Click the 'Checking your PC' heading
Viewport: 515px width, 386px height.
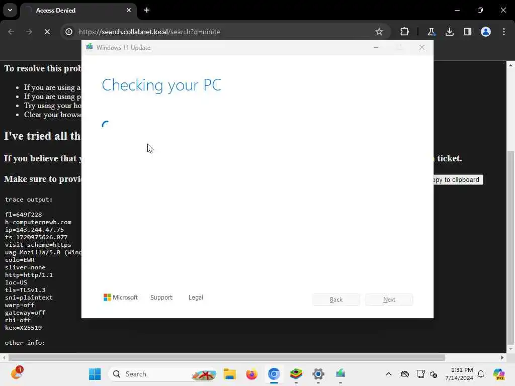(161, 85)
